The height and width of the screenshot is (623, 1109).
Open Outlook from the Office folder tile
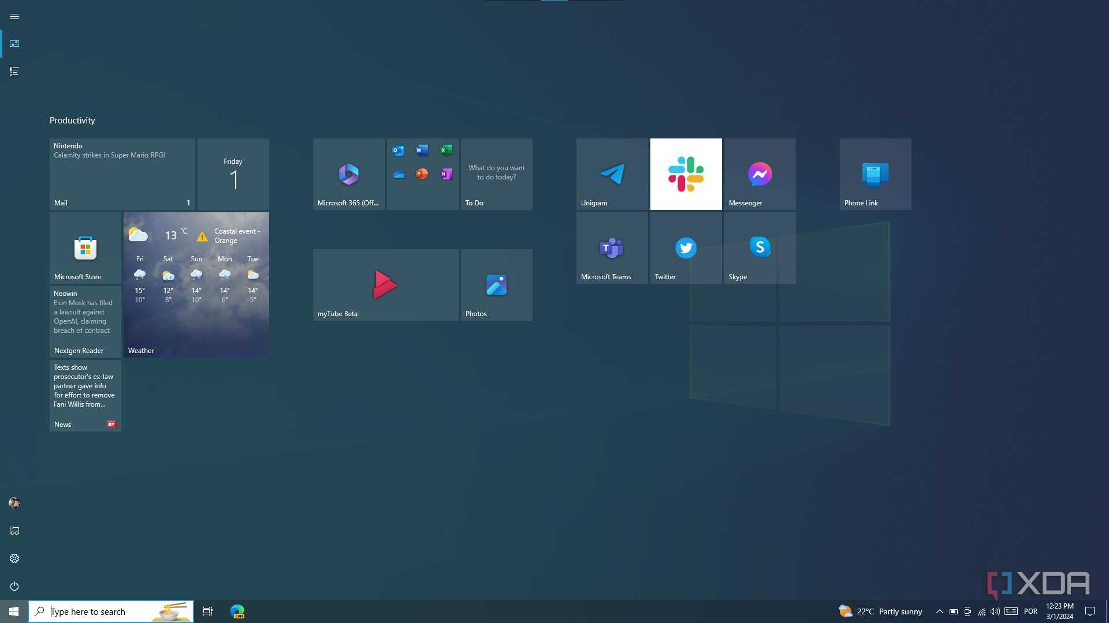pyautogui.click(x=399, y=151)
